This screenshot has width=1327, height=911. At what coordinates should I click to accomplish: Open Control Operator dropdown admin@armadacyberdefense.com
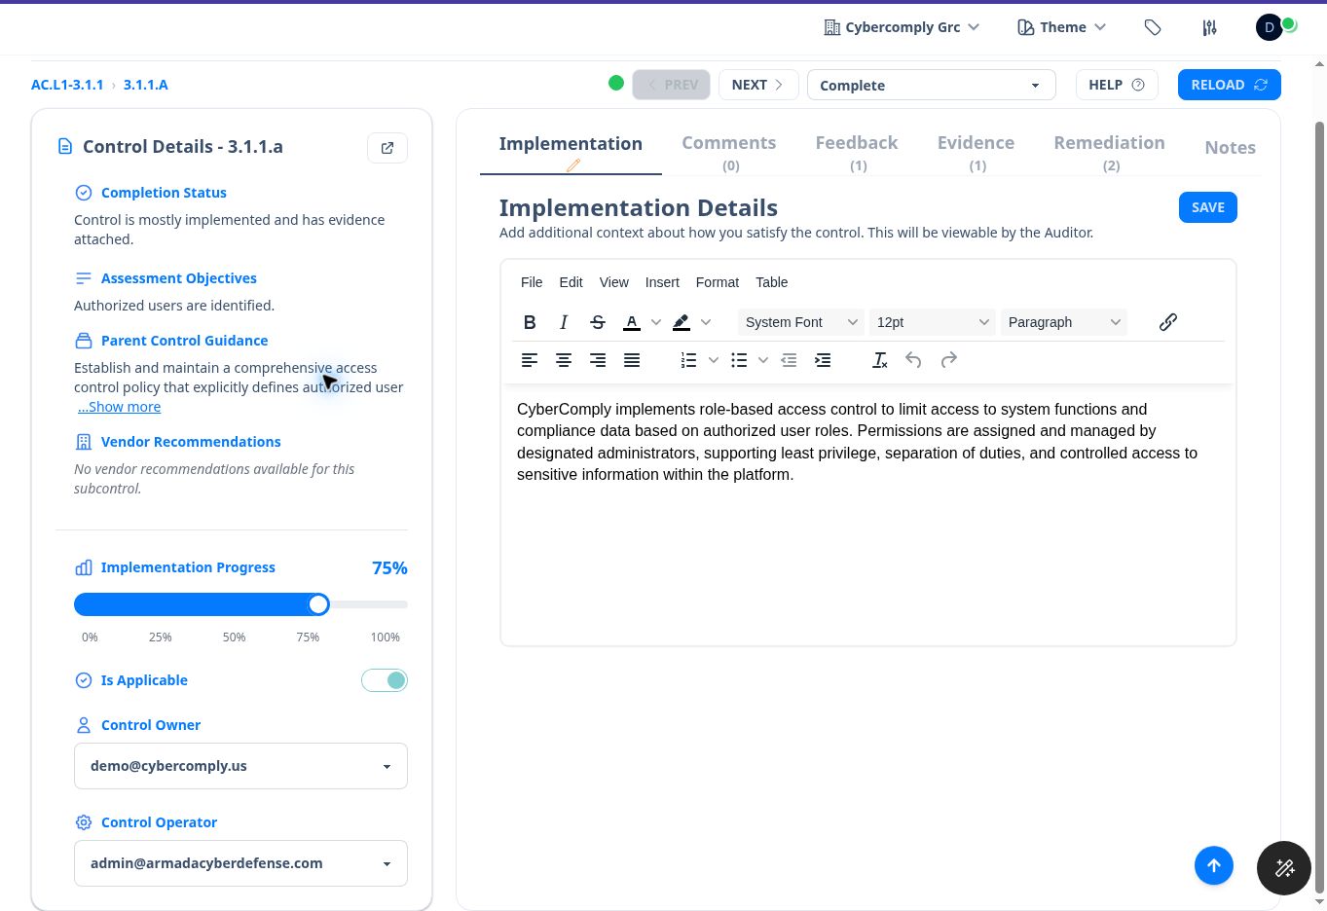pyautogui.click(x=240, y=863)
